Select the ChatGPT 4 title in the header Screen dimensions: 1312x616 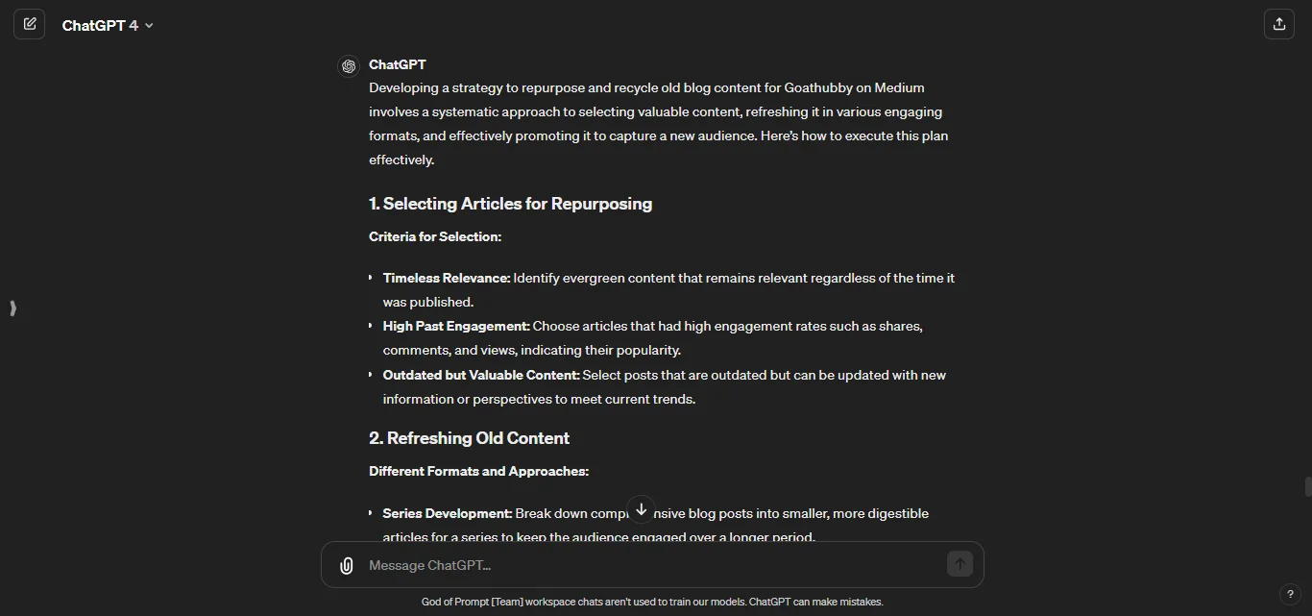(x=100, y=26)
